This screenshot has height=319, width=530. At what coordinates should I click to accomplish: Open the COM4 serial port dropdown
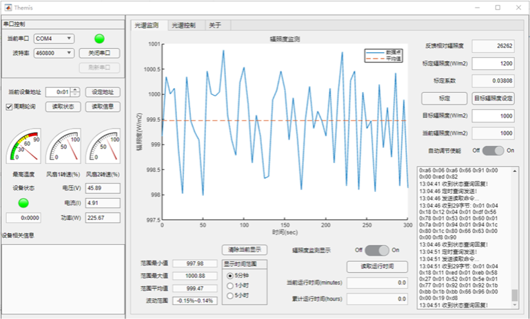point(54,38)
